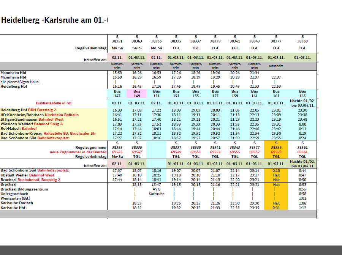The image size is (342, 255).
Task: Select the 'Bruchsal Bildungszentrum' row label
Action: click(x=24, y=189)
